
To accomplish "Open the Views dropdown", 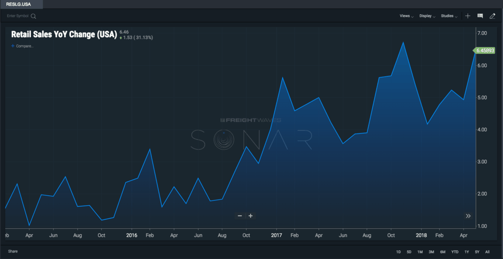I will pyautogui.click(x=406, y=16).
